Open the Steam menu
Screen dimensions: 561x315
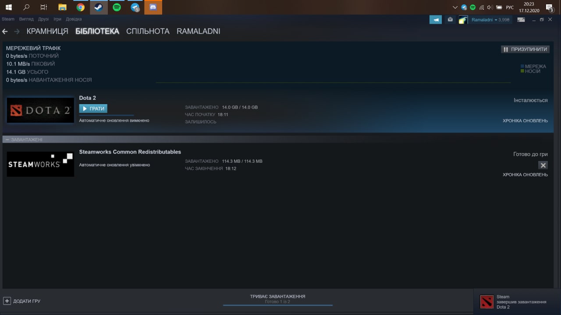pyautogui.click(x=8, y=19)
